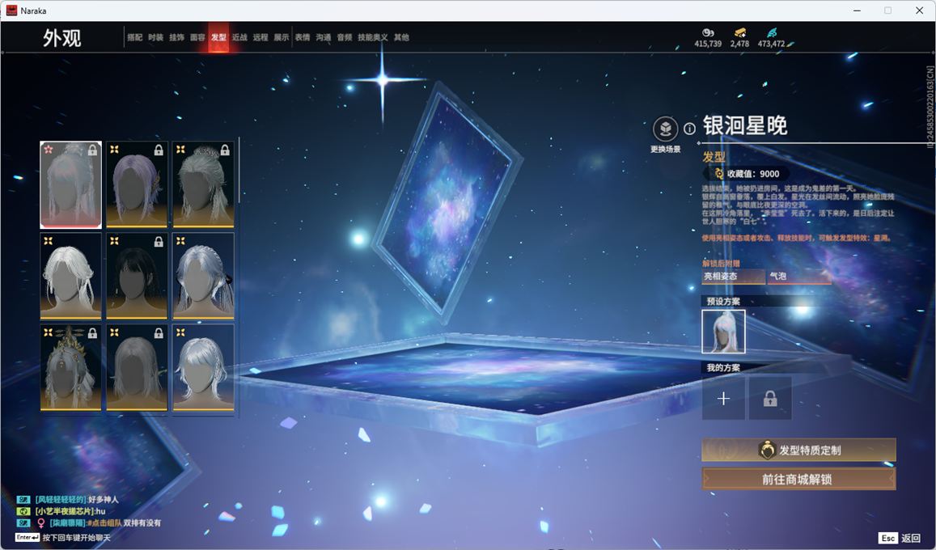Click the 收藏值 collection value icon

click(718, 174)
